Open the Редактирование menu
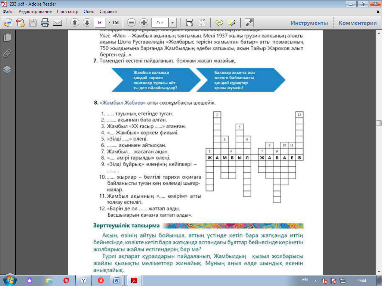Screen dimensions: 382x286 click(x=35, y=12)
